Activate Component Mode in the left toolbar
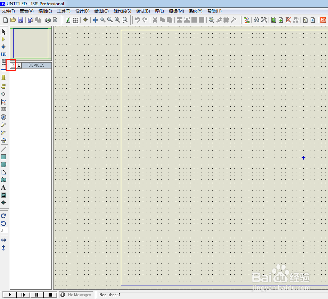Viewport: 328px width, 299px height. 3,39
